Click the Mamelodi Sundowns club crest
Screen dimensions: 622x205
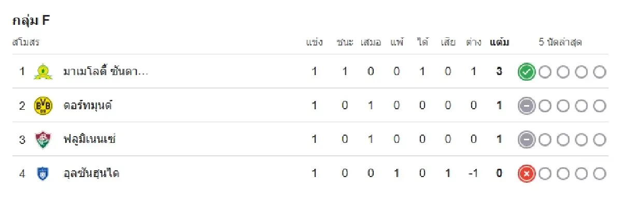(43, 71)
